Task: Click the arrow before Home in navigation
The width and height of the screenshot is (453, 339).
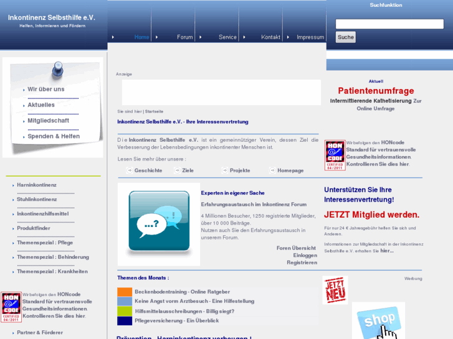Action: pos(113,37)
